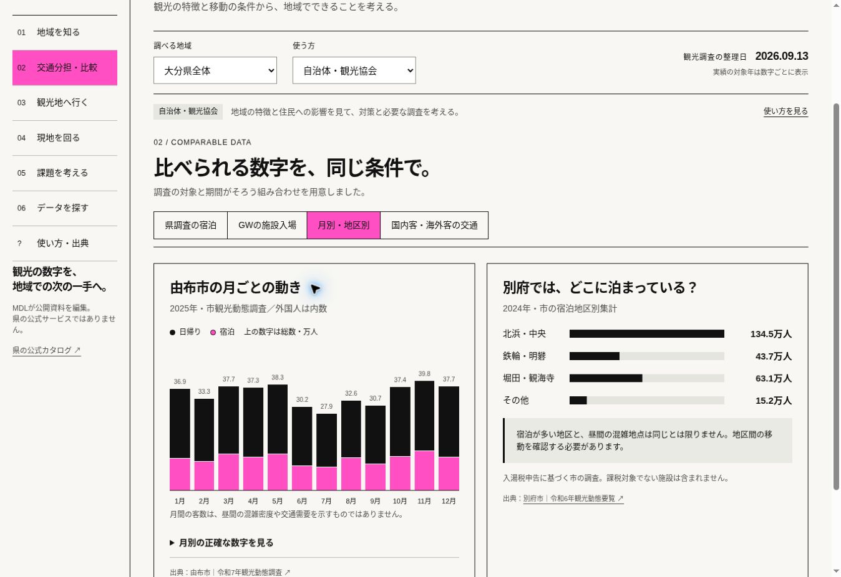
Task: Click the 11月 bar in the monthly chart
Action: tap(424, 436)
